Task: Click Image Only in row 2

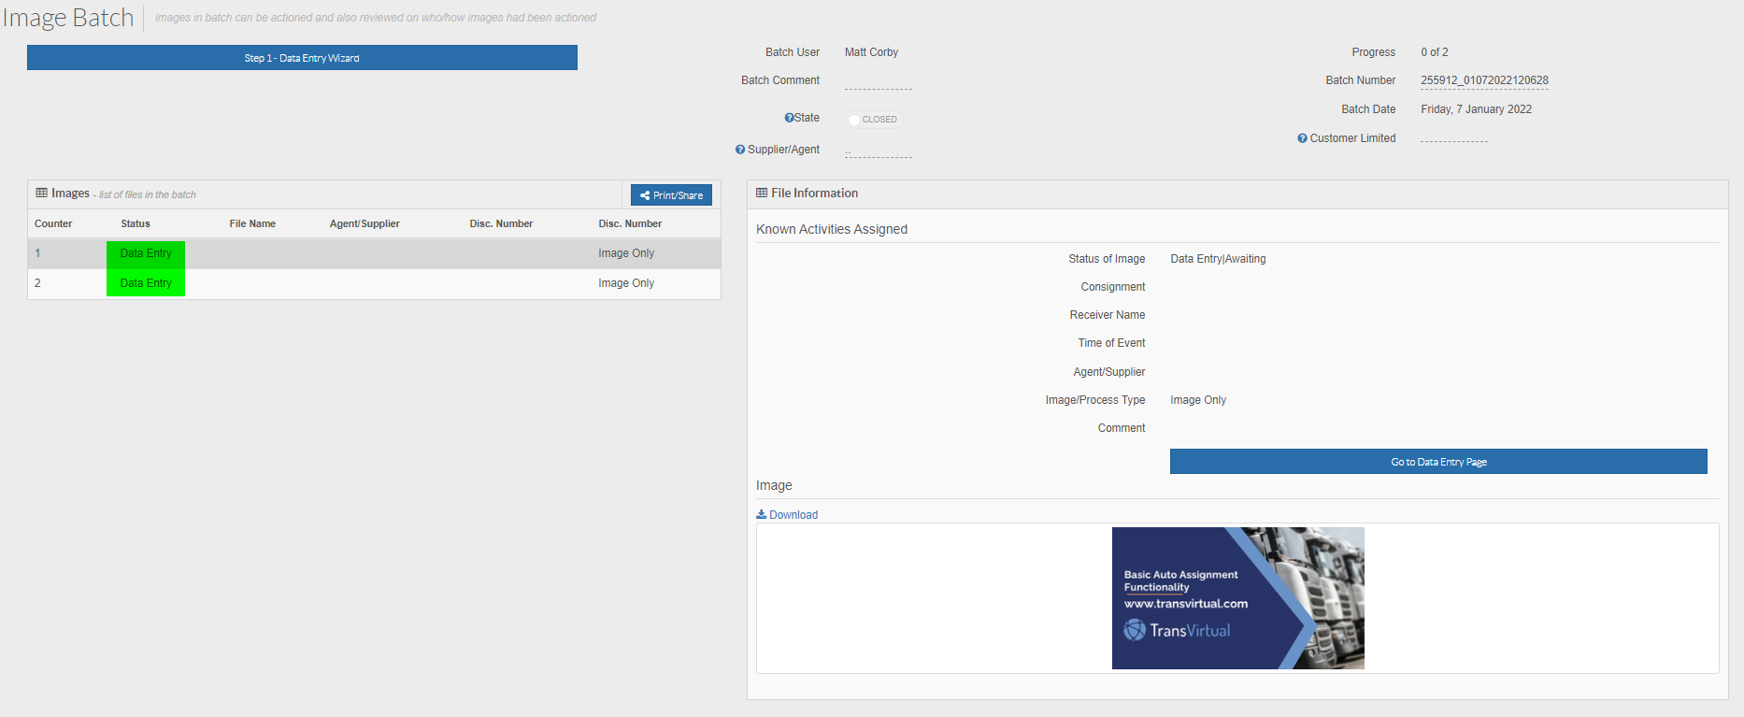Action: point(626,283)
